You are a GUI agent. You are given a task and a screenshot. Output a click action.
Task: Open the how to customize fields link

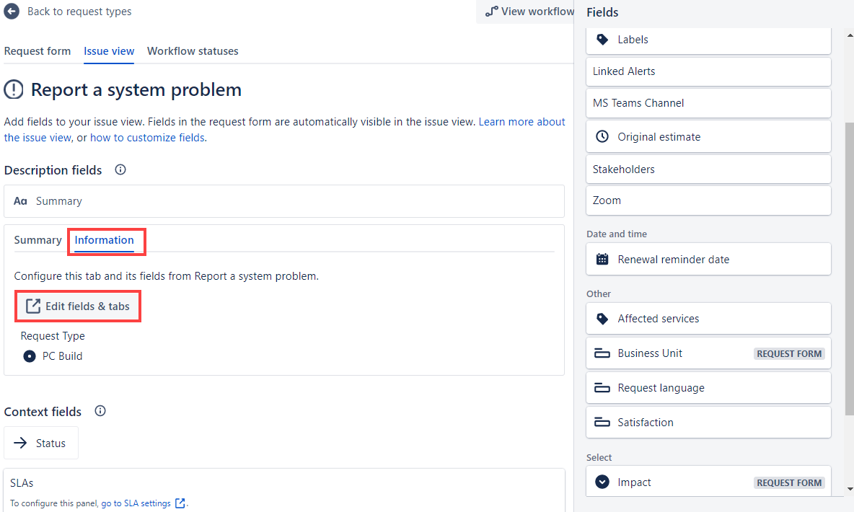148,138
